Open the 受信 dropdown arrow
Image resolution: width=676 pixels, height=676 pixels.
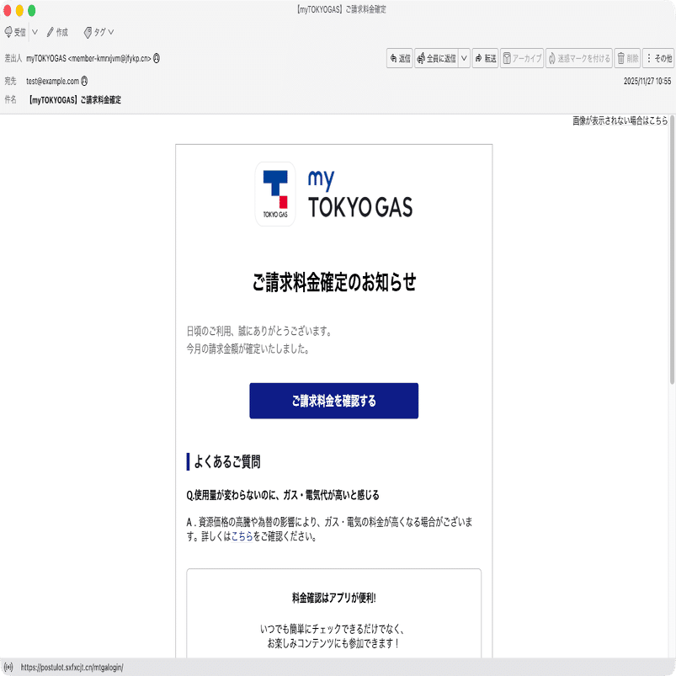(35, 31)
